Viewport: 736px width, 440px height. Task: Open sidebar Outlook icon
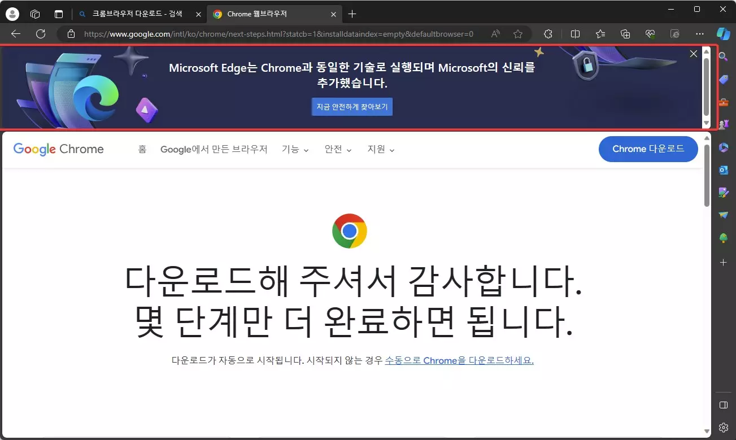pos(723,170)
